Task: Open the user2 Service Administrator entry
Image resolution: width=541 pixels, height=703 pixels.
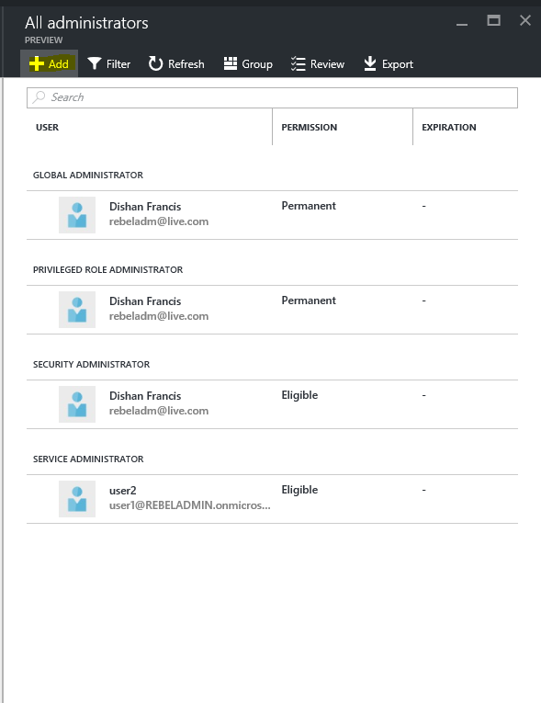Action: [x=272, y=499]
